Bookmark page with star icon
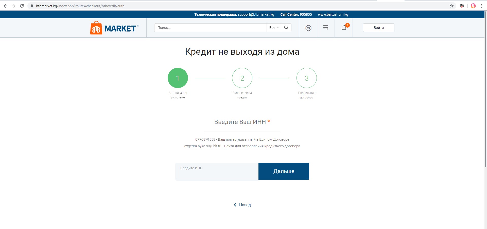Screen dimensions: 487x229 point(451,6)
